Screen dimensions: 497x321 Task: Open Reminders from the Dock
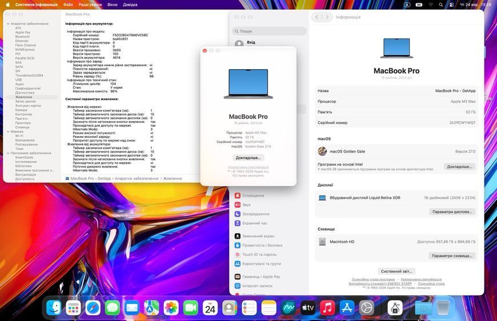[249, 308]
